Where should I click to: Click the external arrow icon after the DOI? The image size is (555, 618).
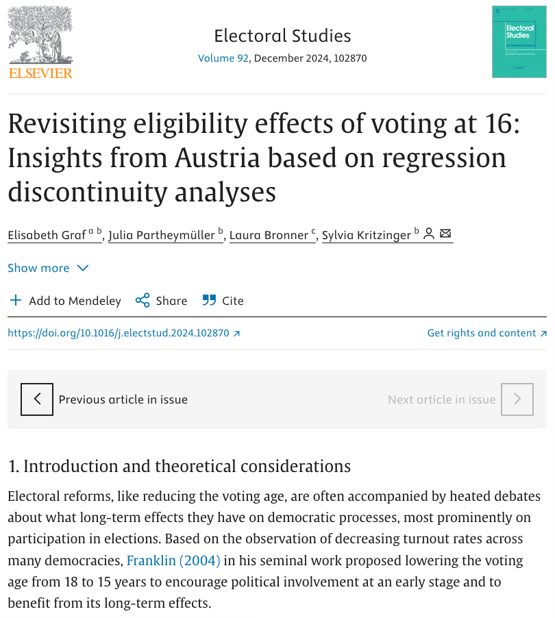click(x=237, y=334)
